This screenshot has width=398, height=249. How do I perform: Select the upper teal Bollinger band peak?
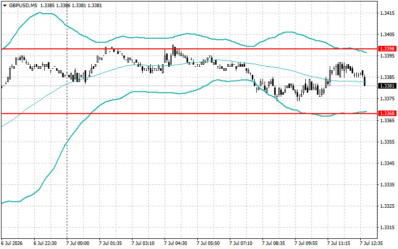pyautogui.click(x=41, y=13)
